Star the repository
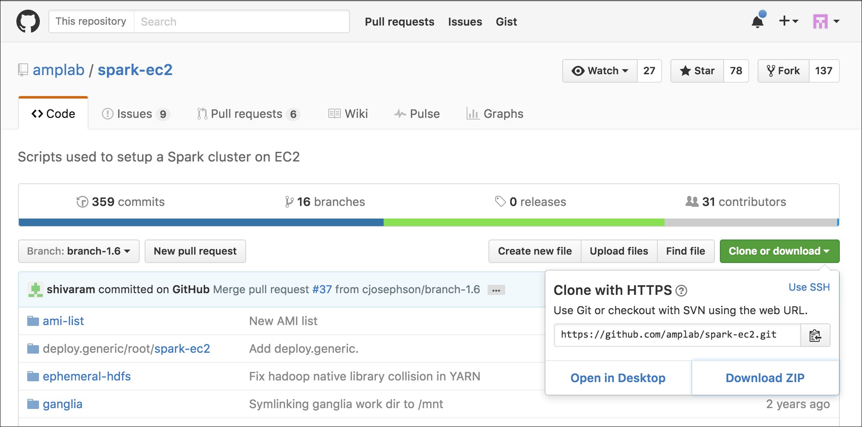The width and height of the screenshot is (862, 427). [x=697, y=71]
